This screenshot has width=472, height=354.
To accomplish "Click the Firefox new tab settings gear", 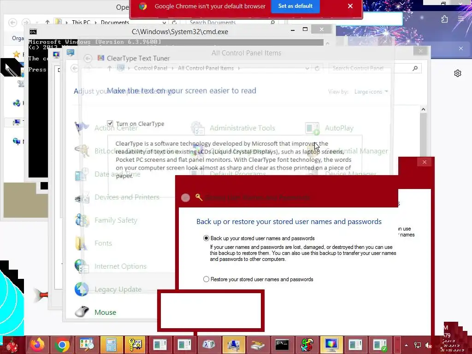I will point(458,73).
